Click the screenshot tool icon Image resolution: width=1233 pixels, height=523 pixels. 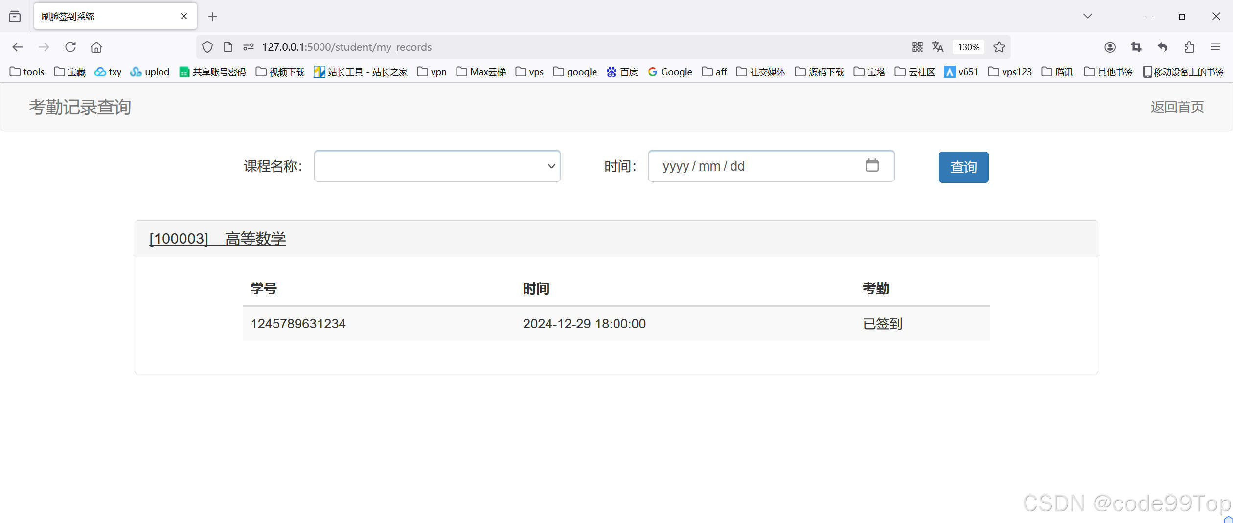pos(1136,47)
